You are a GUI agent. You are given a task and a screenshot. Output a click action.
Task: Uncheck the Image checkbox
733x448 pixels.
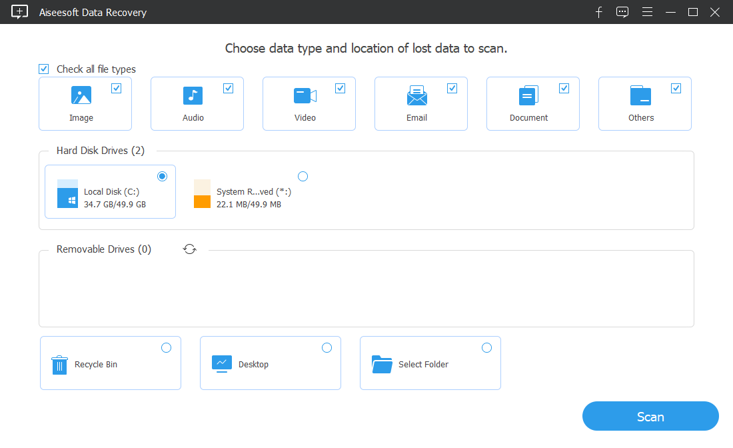pyautogui.click(x=117, y=89)
